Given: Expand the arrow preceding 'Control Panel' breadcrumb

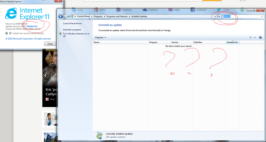Looking at the screenshot, I should [x=75, y=16].
